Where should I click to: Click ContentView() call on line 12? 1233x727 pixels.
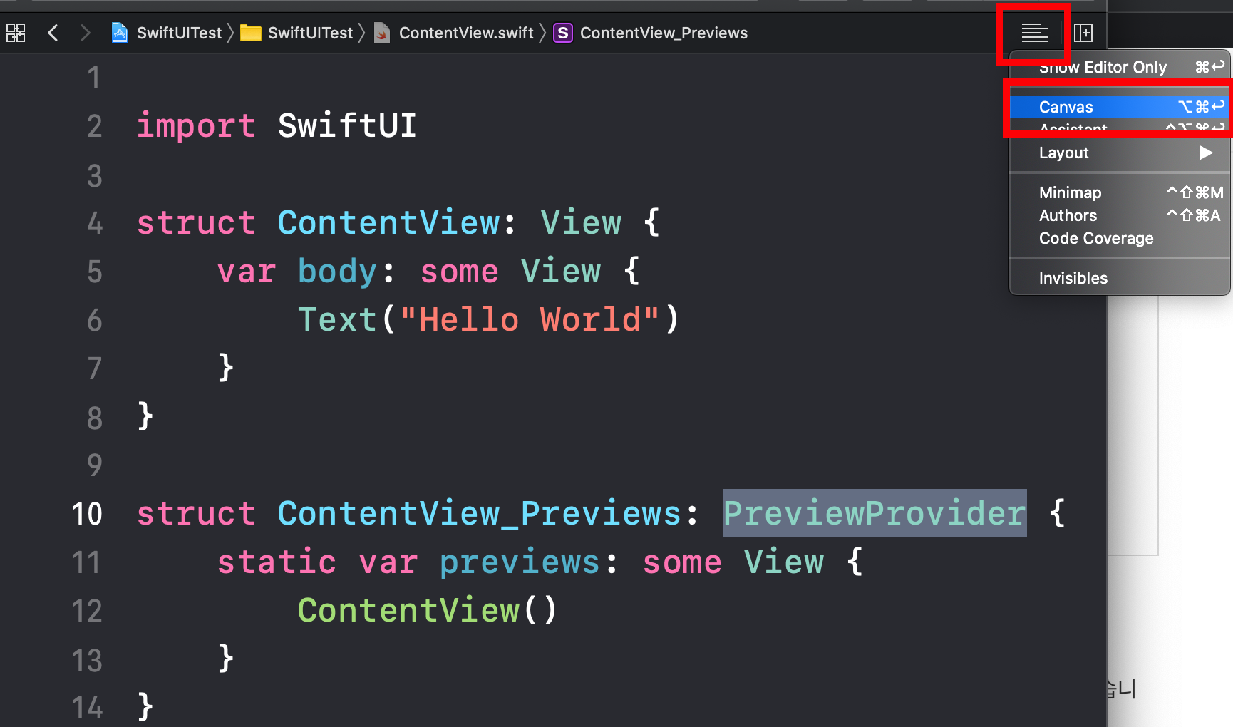point(427,611)
